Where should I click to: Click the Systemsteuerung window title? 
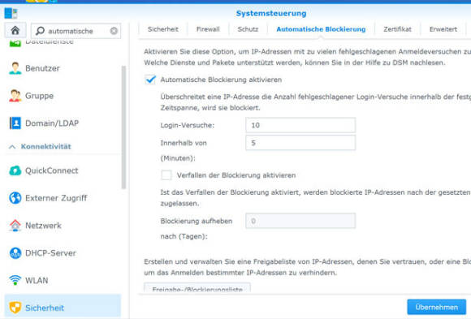point(271,14)
